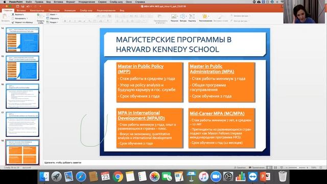Click the Master in Public Policy (MPP) heading

pyautogui.click(x=141, y=69)
